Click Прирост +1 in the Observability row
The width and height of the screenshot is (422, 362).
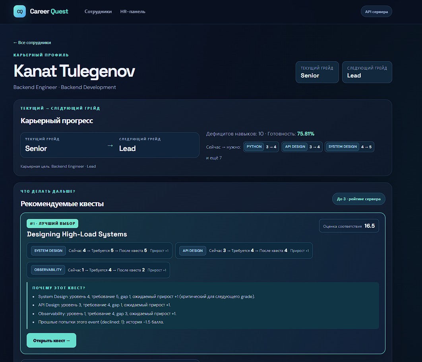pos(157,270)
